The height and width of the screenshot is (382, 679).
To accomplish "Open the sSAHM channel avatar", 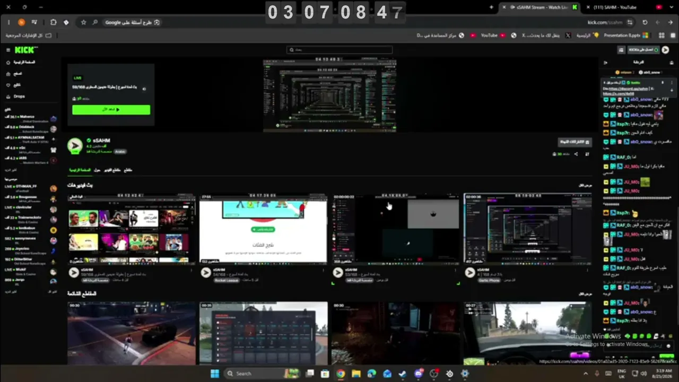I will pos(75,146).
